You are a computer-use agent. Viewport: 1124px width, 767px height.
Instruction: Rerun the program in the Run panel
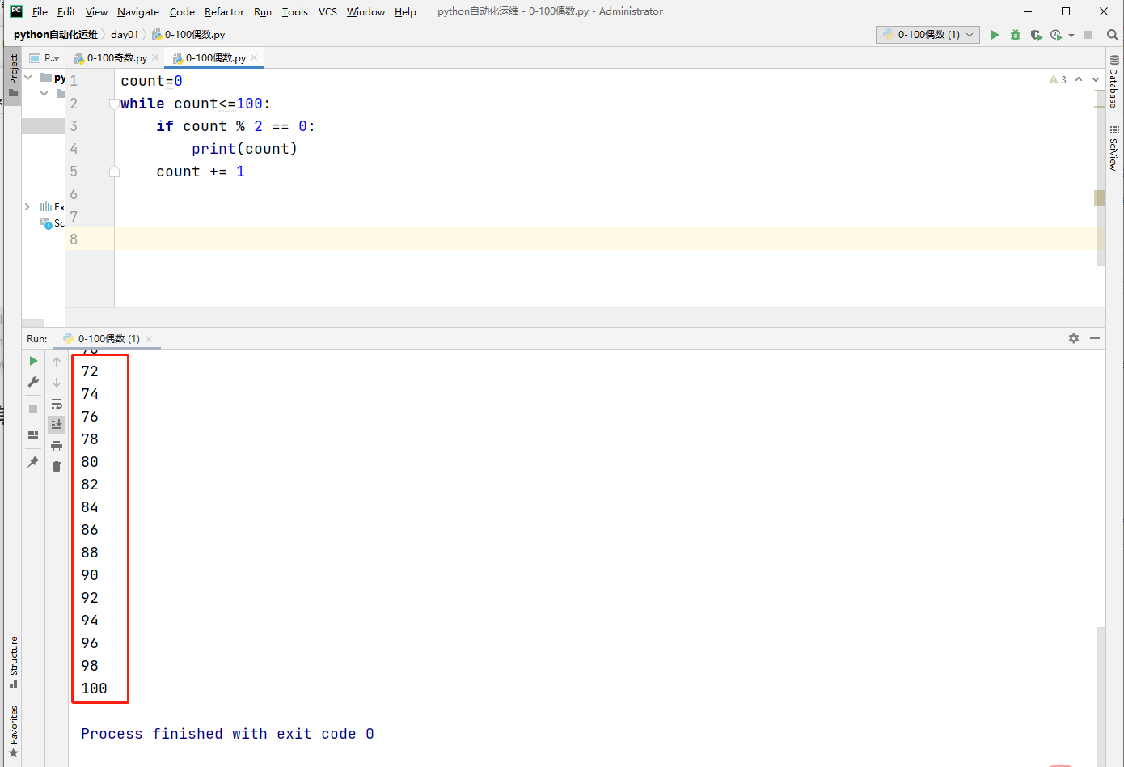pyautogui.click(x=33, y=361)
